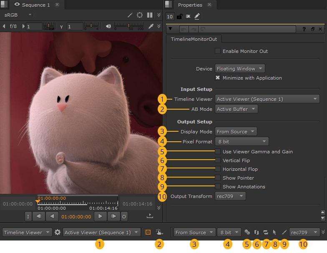Click the orange monitor out enable icon
Image resolution: width=327 pixels, height=253 pixels.
[x=148, y=233]
